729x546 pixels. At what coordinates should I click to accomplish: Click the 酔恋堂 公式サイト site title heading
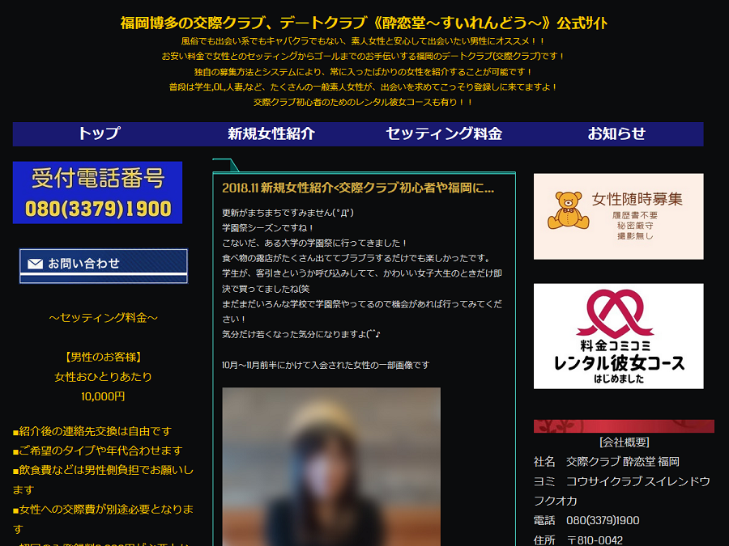click(x=364, y=23)
